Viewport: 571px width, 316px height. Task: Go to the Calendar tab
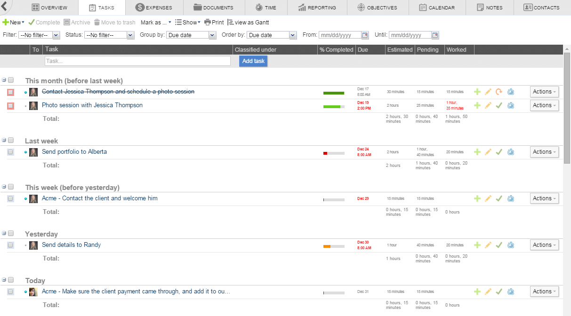[x=436, y=8]
